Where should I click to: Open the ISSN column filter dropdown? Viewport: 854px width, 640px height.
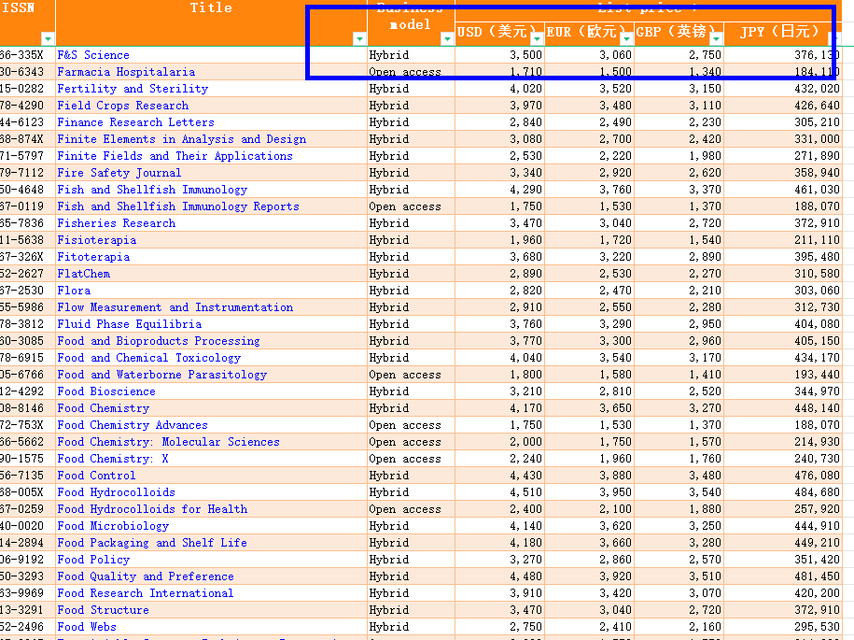click(48, 39)
